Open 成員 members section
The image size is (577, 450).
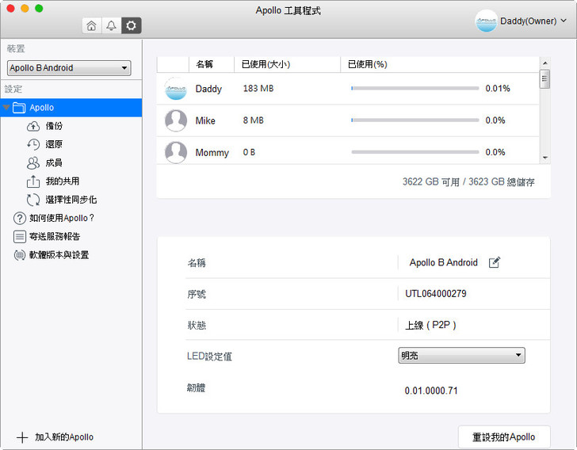pos(54,162)
